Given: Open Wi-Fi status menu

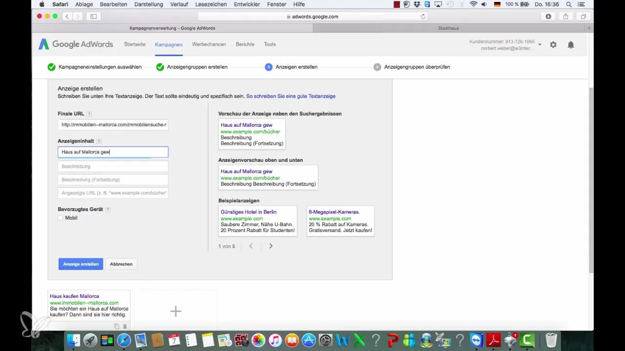Looking at the screenshot, I should click(473, 4).
